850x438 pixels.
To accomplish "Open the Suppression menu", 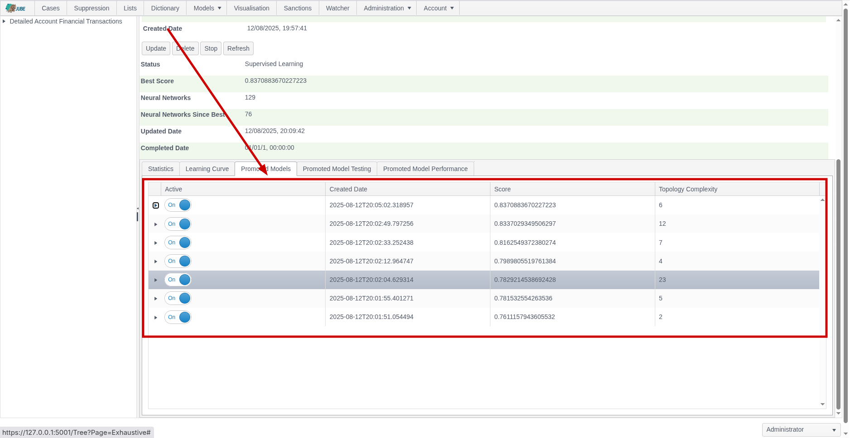I will [x=91, y=8].
